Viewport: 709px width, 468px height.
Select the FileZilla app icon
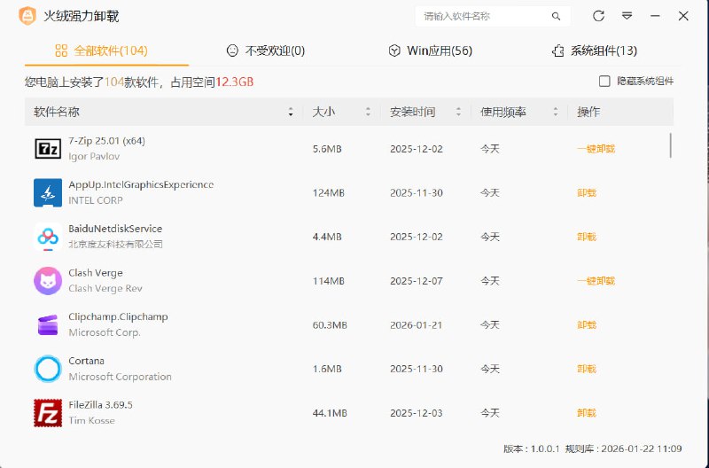pos(48,413)
